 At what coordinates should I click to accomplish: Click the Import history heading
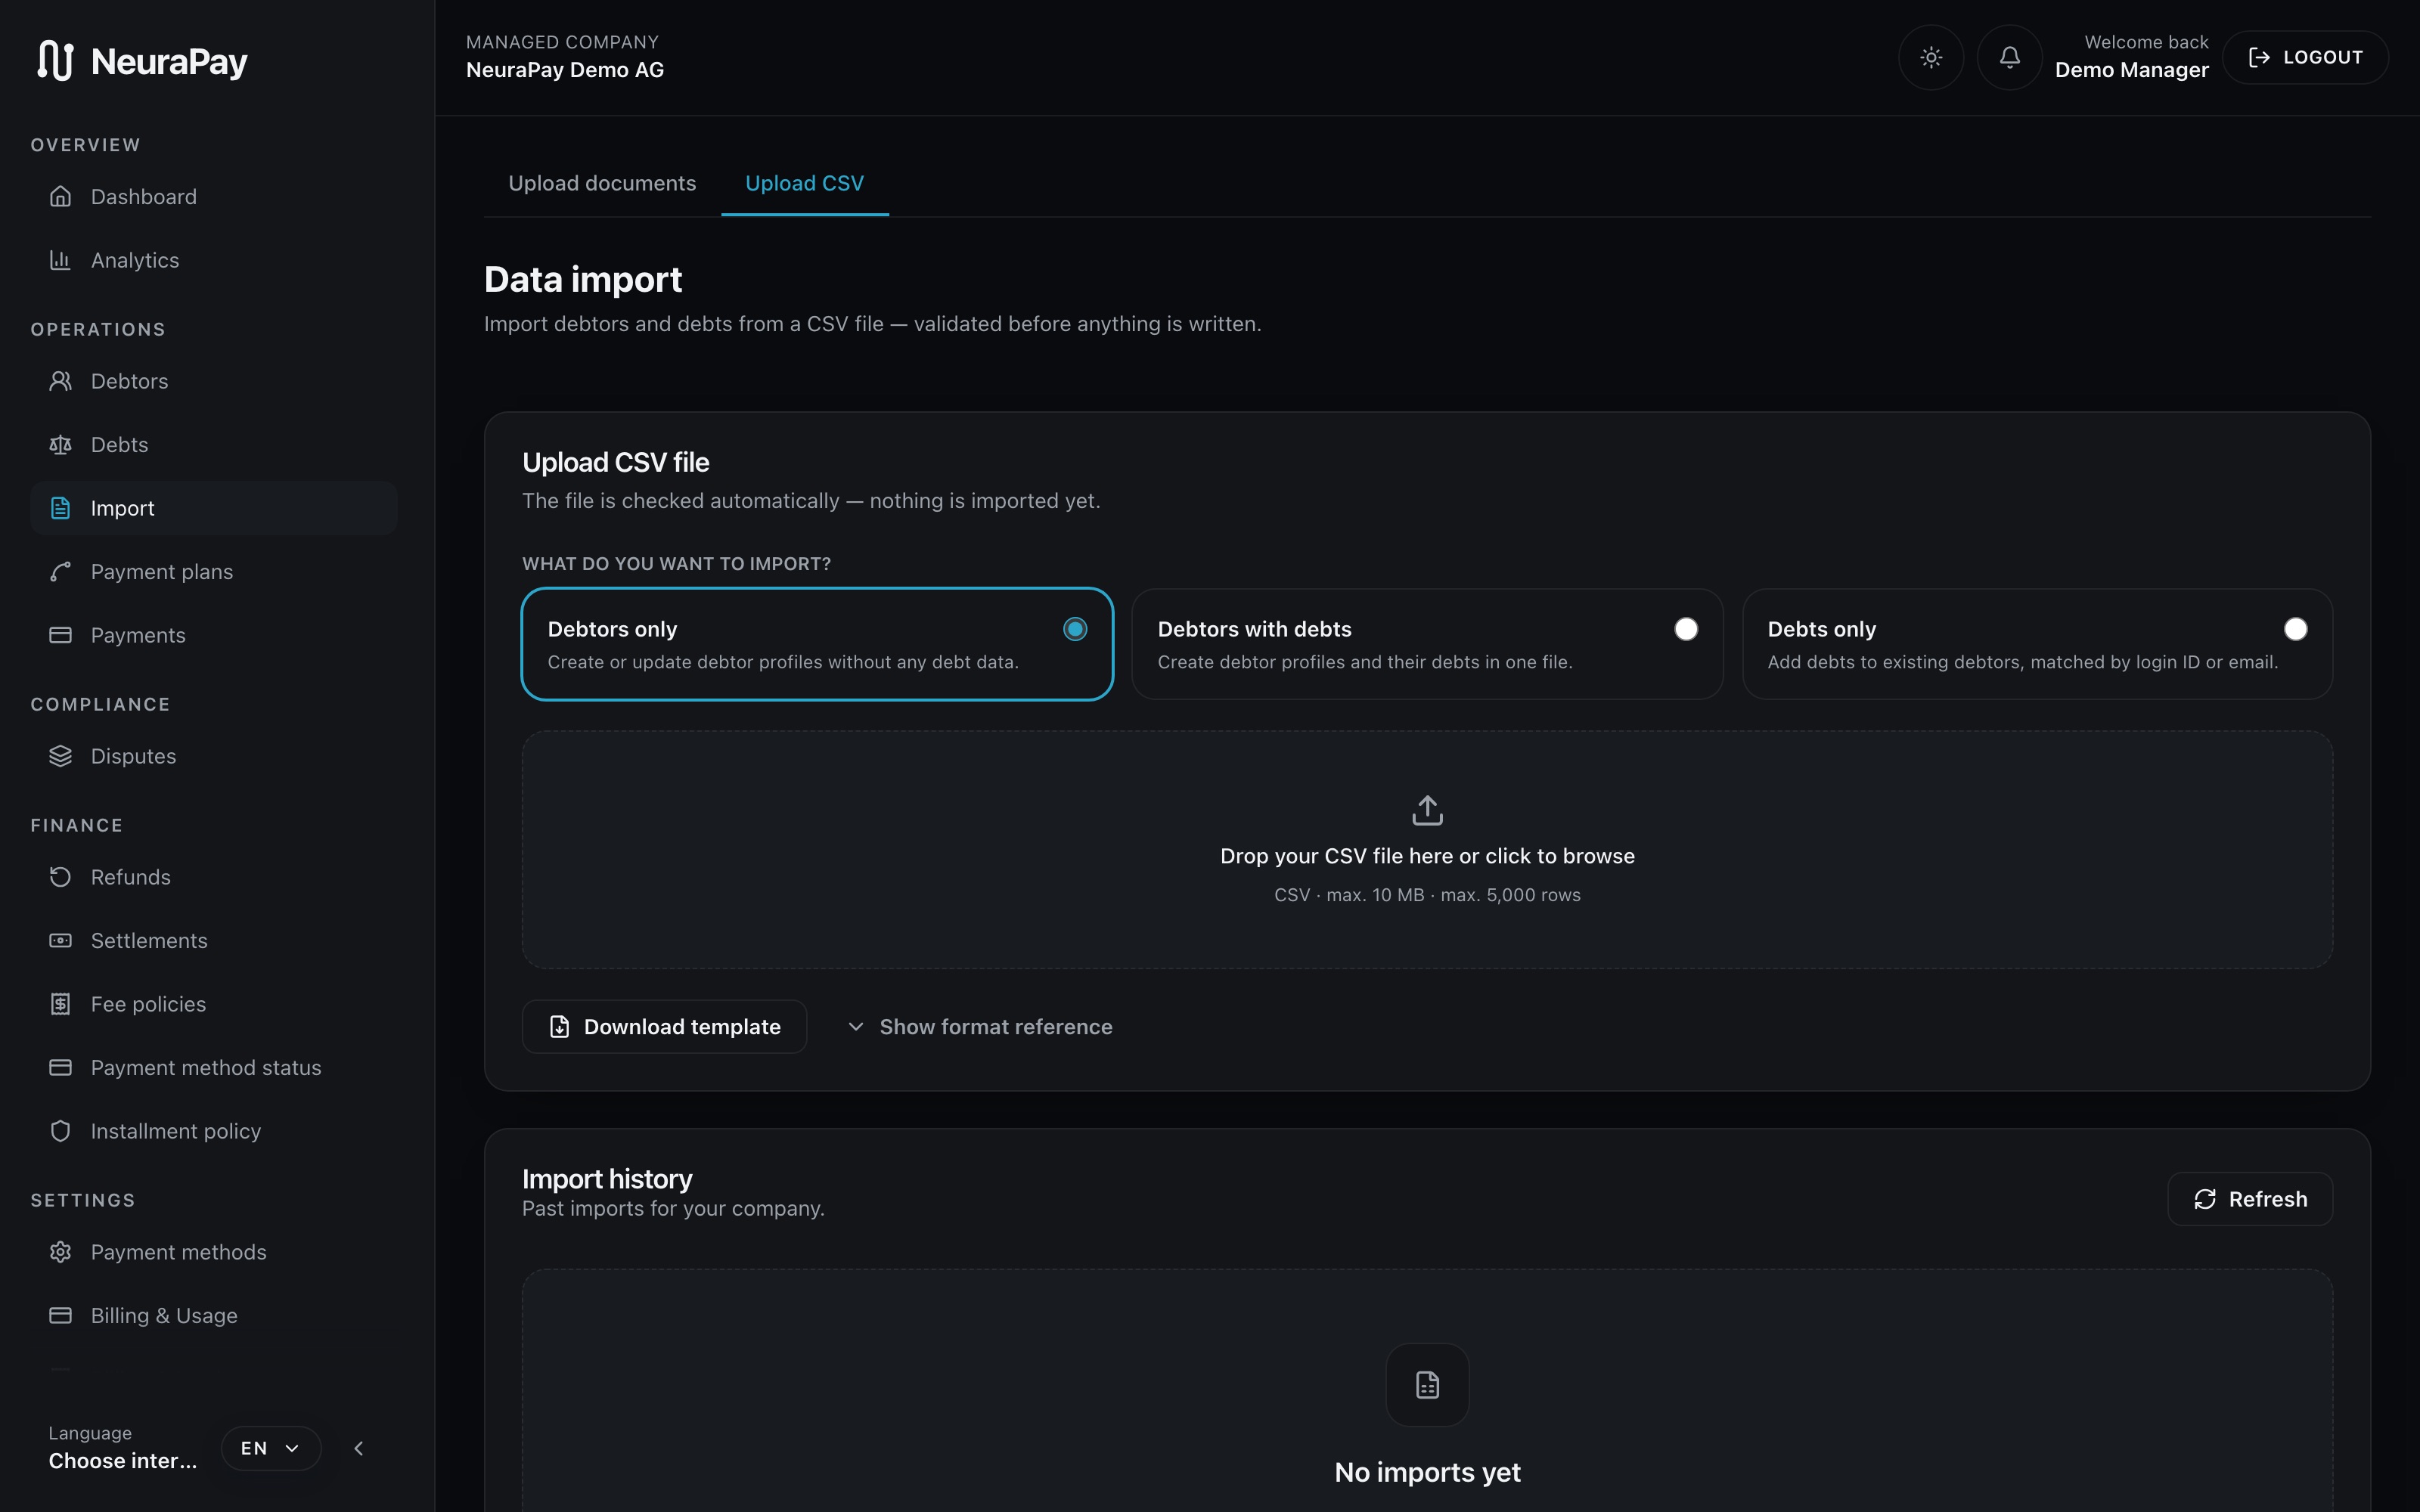point(607,1179)
